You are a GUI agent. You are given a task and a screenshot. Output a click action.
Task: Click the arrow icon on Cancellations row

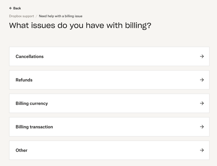[x=202, y=57]
